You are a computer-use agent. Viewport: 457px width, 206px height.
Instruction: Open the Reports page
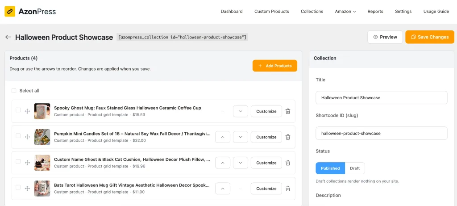375,11
